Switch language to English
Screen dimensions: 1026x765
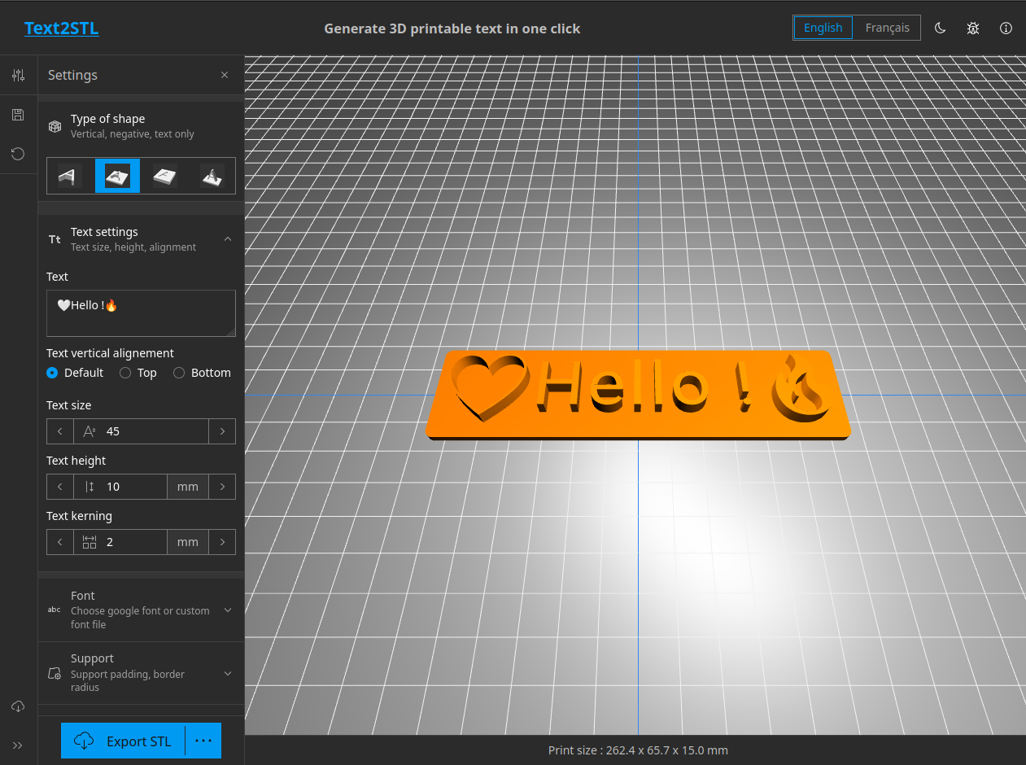click(823, 28)
